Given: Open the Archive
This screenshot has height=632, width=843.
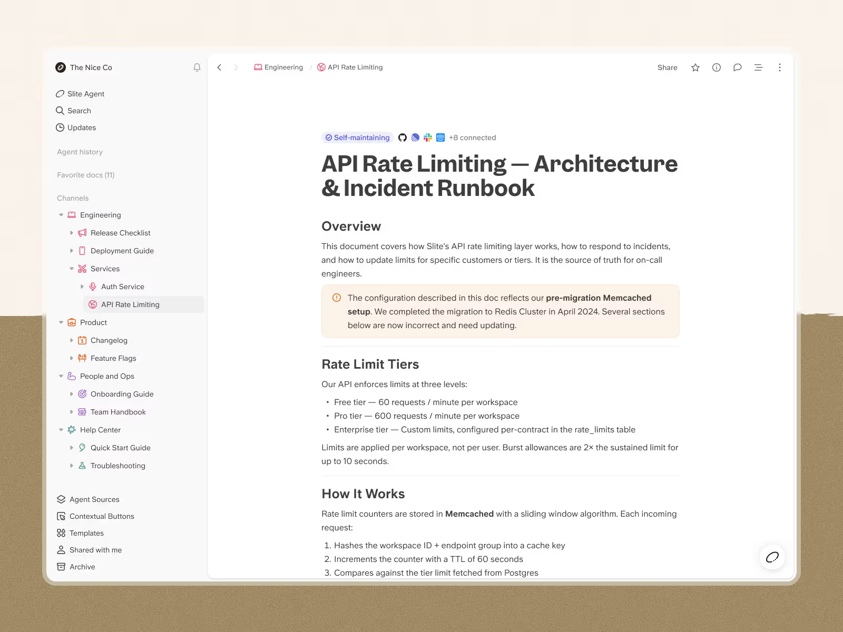Looking at the screenshot, I should pyautogui.click(x=76, y=567).
